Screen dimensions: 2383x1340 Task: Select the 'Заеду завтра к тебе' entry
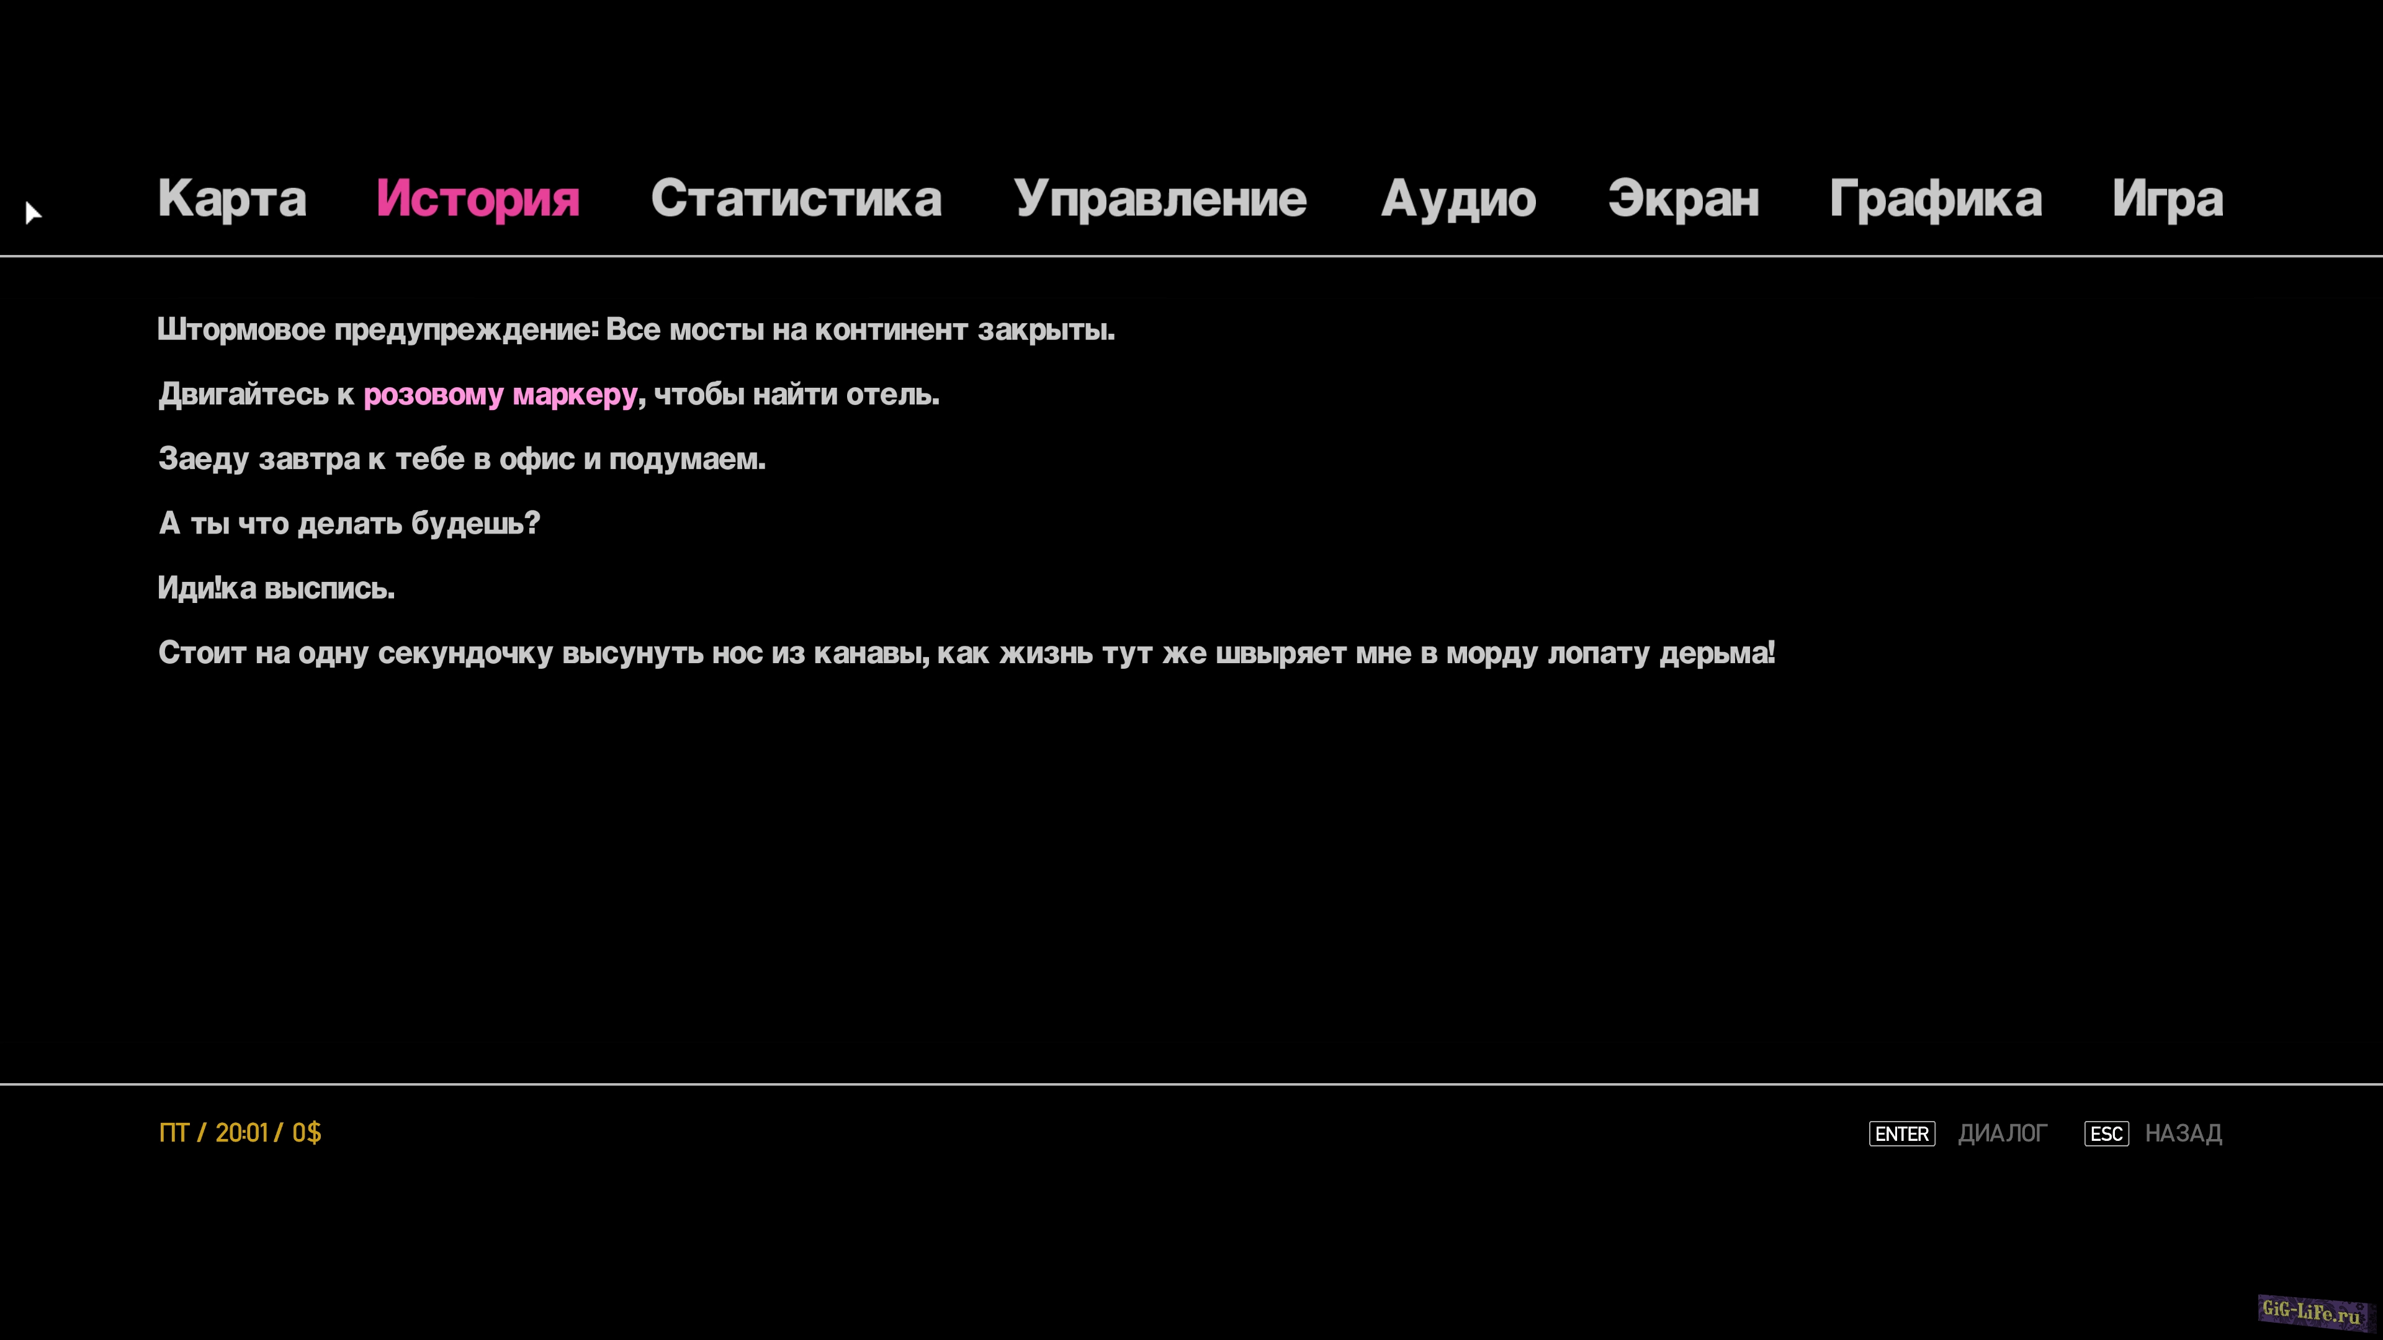click(x=462, y=458)
